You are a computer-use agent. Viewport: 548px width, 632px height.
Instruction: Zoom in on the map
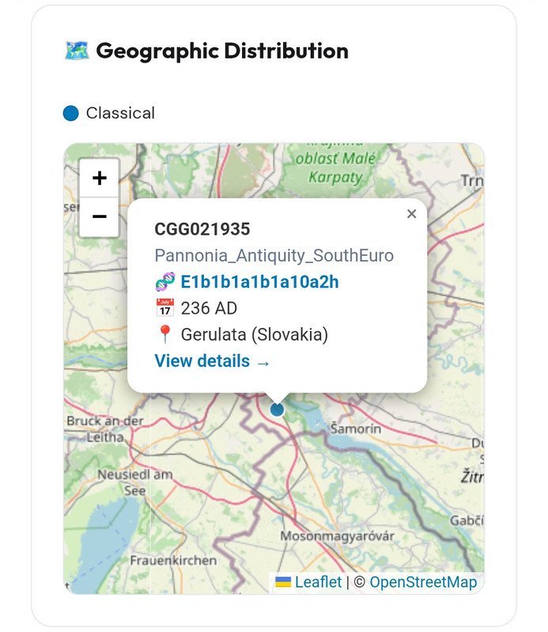tap(100, 178)
